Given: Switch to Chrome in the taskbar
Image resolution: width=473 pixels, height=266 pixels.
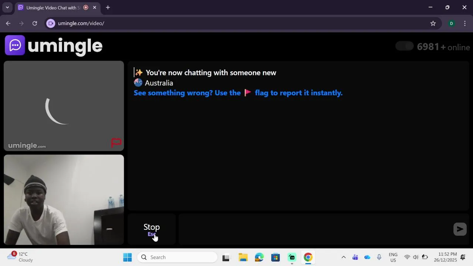Looking at the screenshot, I should (308, 257).
